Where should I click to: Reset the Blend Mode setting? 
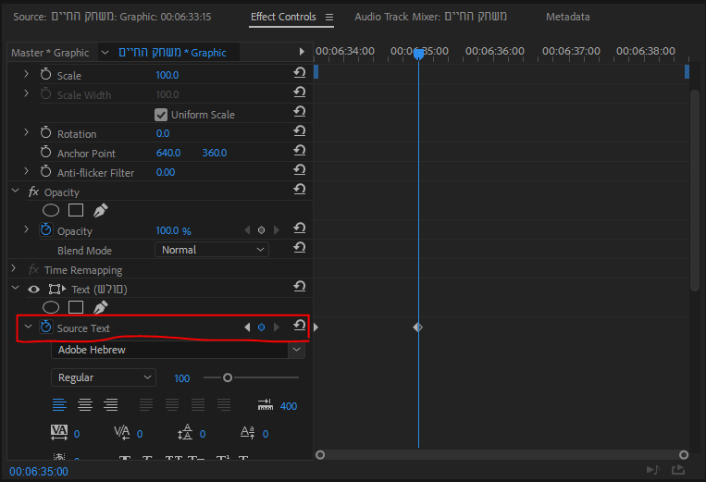(x=300, y=247)
